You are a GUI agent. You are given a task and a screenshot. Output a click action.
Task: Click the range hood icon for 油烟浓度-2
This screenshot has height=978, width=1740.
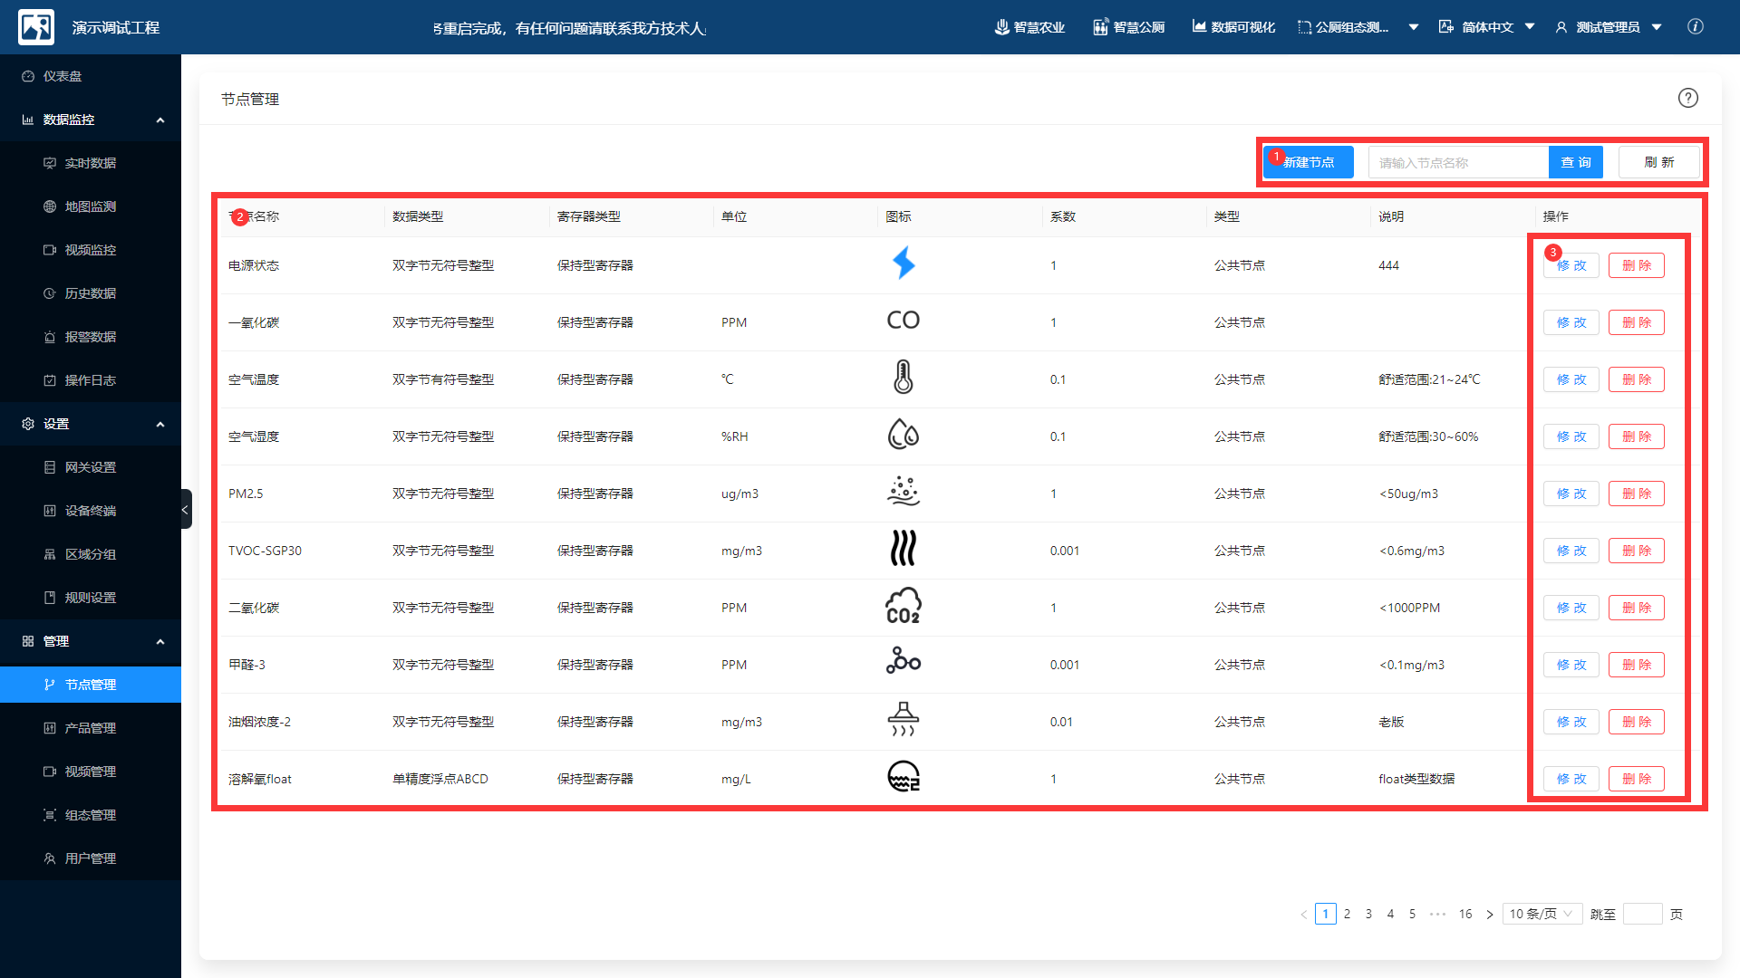click(903, 720)
